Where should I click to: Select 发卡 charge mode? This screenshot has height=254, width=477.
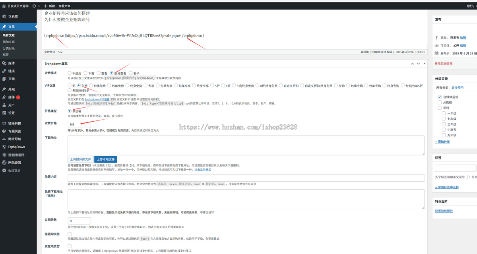click(131, 73)
